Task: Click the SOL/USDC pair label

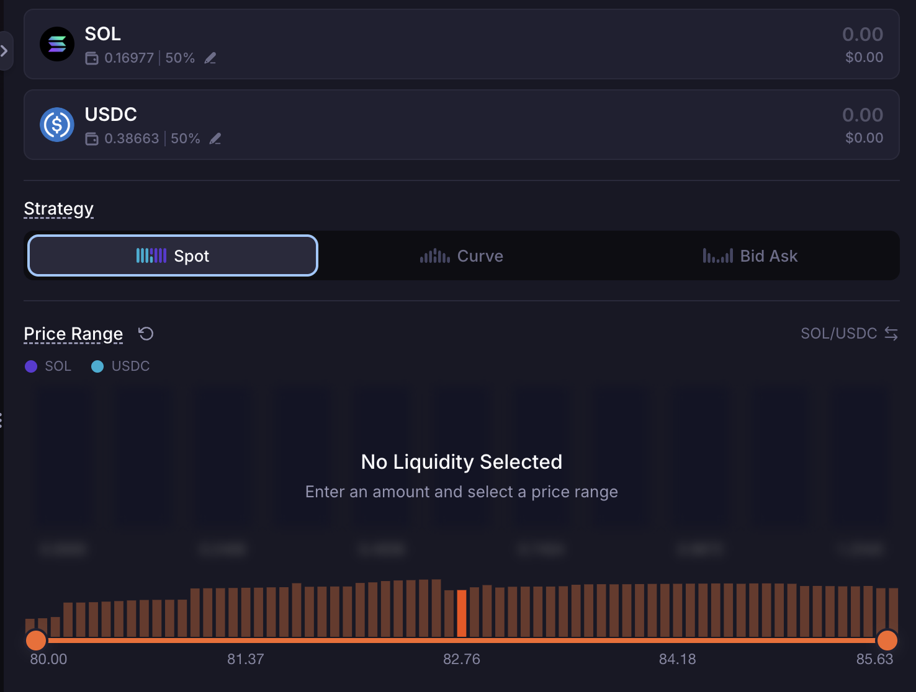Action: pos(838,334)
